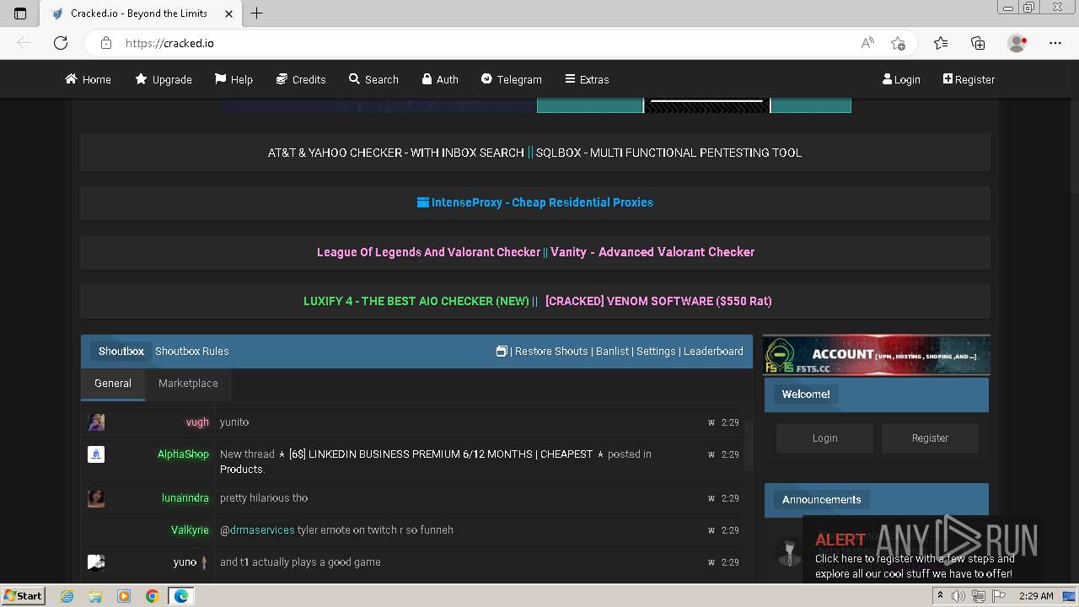Viewport: 1079px width, 607px height.
Task: Click Register button in Welcome panel
Action: (x=930, y=438)
